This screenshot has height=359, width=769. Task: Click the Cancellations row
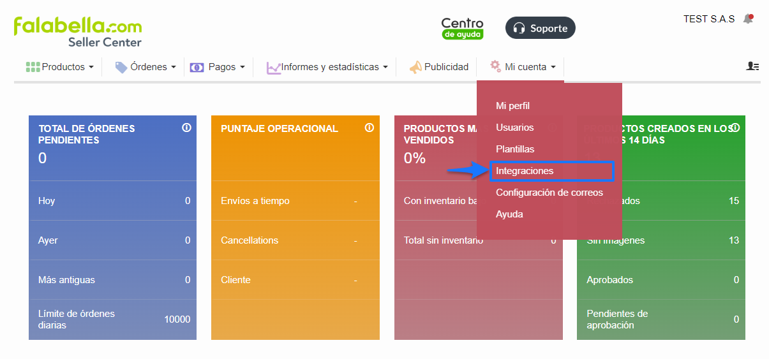pos(295,240)
